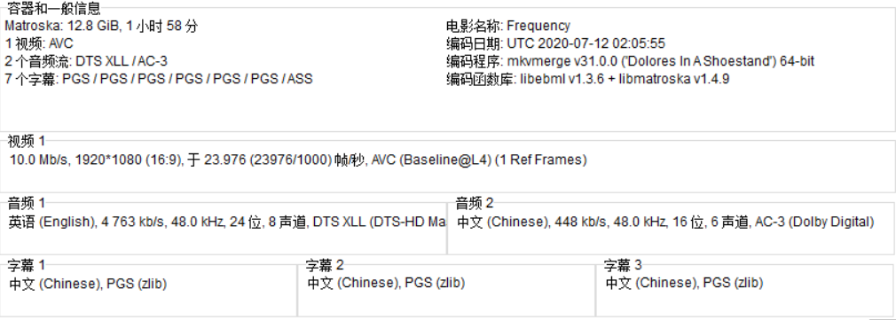This screenshot has height=320, width=896.
Task: Select the Matroska 12.8 GiB container line
Action: (x=102, y=27)
